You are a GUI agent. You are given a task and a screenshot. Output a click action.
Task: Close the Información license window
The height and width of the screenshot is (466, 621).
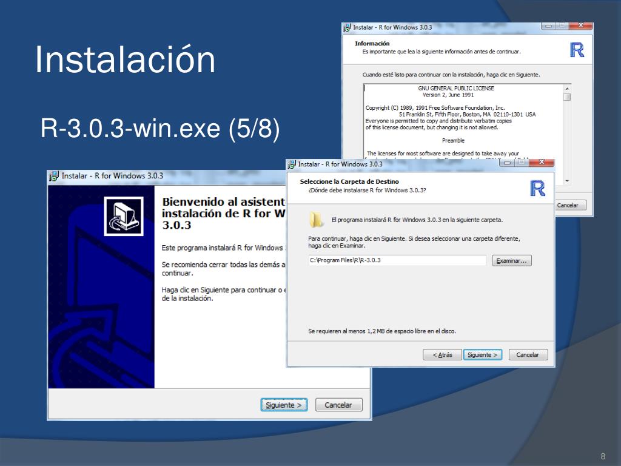(580, 25)
